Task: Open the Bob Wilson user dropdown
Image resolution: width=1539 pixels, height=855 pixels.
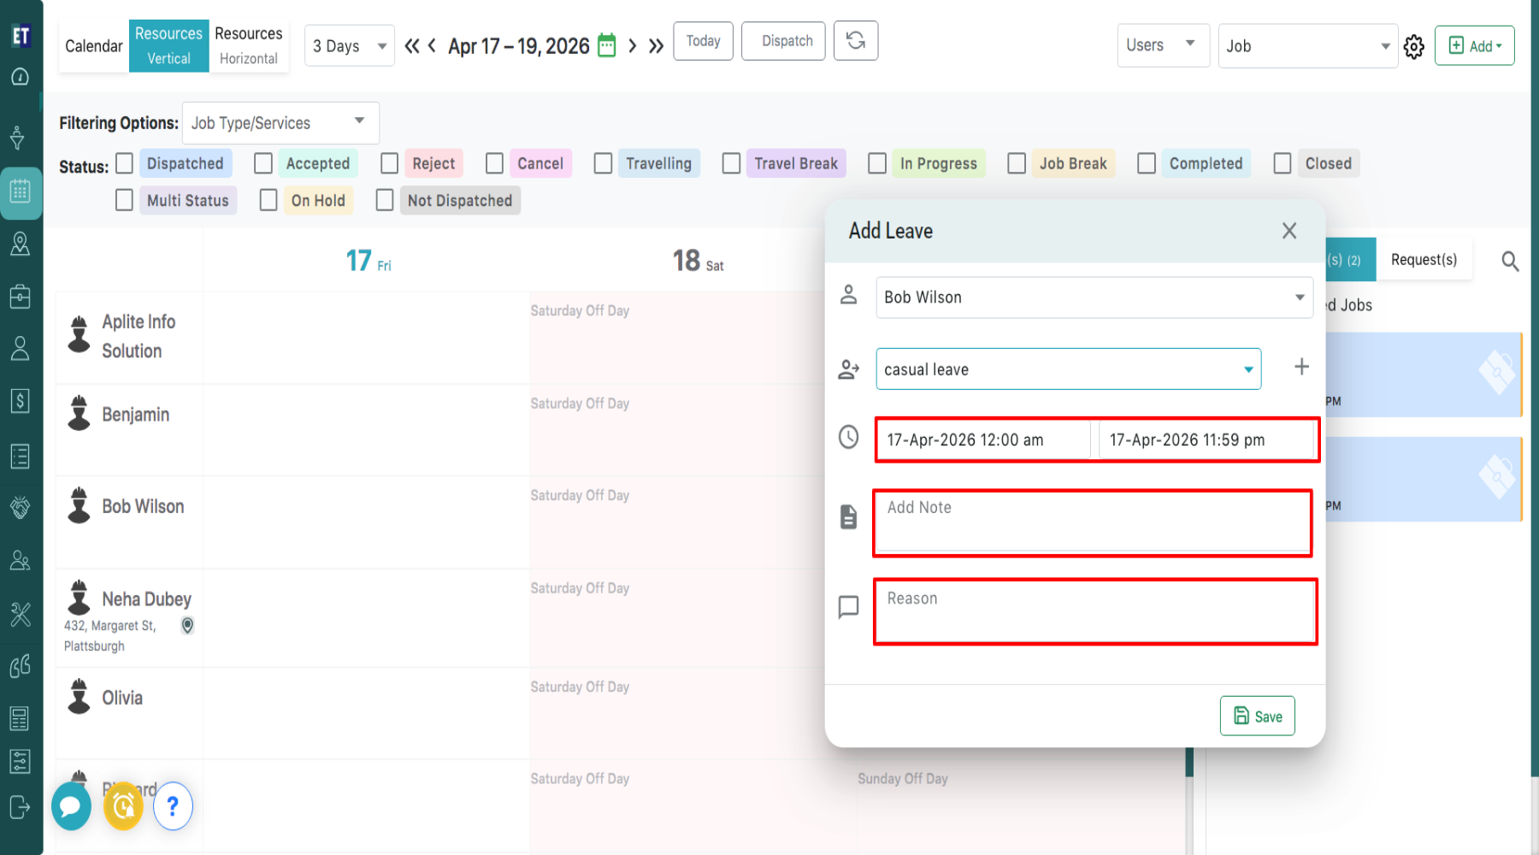Action: (x=1094, y=298)
